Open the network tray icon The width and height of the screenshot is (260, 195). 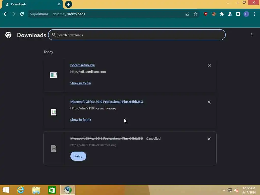(230, 190)
